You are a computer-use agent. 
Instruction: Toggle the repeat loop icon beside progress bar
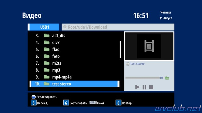click(x=162, y=78)
